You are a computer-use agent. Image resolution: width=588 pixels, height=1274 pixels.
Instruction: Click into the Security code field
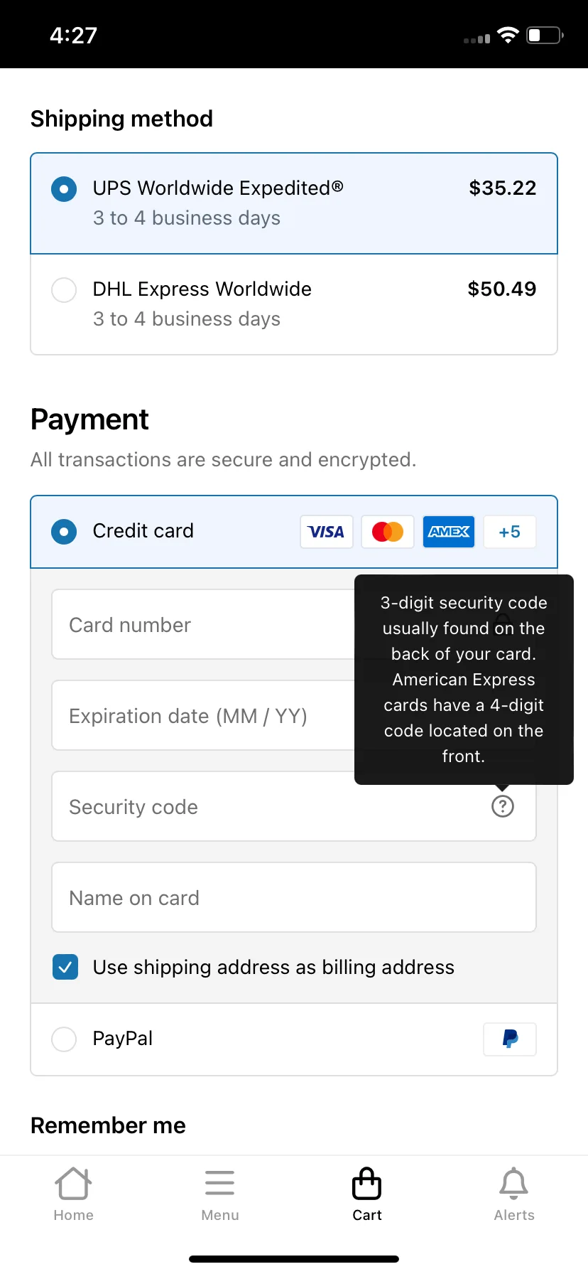[294, 806]
